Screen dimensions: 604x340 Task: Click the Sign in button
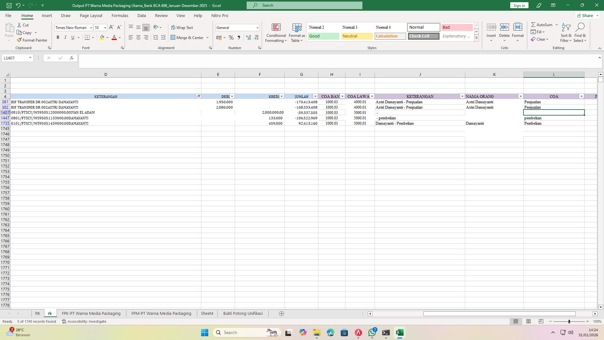[519, 5]
